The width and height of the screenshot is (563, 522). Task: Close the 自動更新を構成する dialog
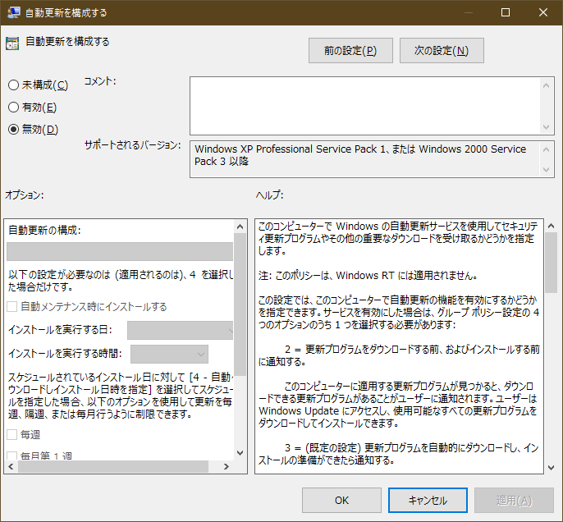[543, 12]
